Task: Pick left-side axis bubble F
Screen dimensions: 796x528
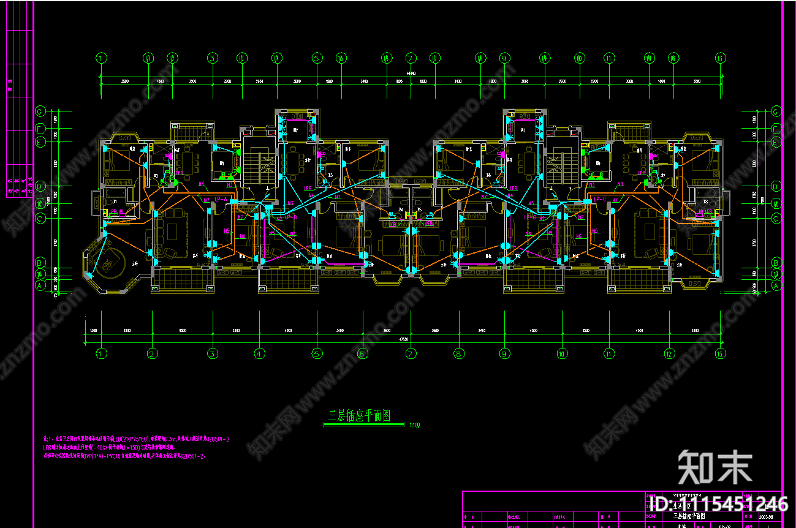Action: [41, 129]
